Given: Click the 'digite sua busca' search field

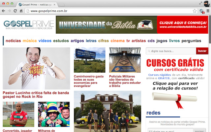Looking at the screenshot, I should [171, 51].
